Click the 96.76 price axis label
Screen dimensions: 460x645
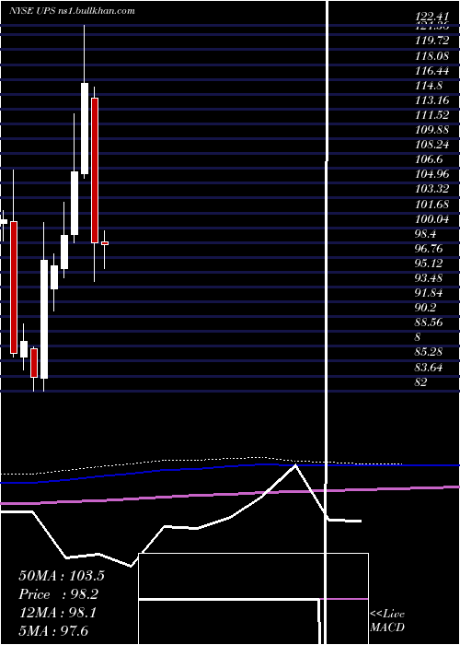point(429,249)
